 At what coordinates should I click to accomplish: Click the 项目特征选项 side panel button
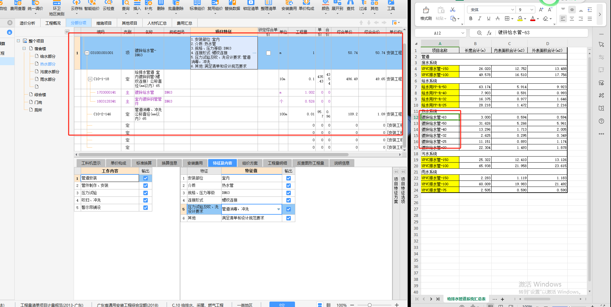point(403,190)
